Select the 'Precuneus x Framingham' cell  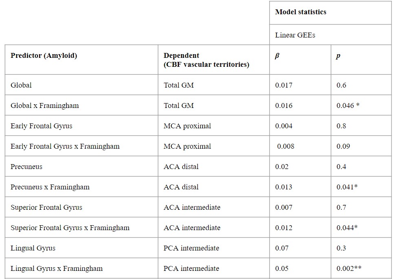pos(50,187)
